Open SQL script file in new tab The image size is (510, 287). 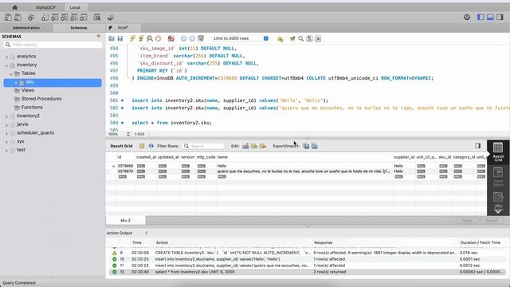[18, 18]
